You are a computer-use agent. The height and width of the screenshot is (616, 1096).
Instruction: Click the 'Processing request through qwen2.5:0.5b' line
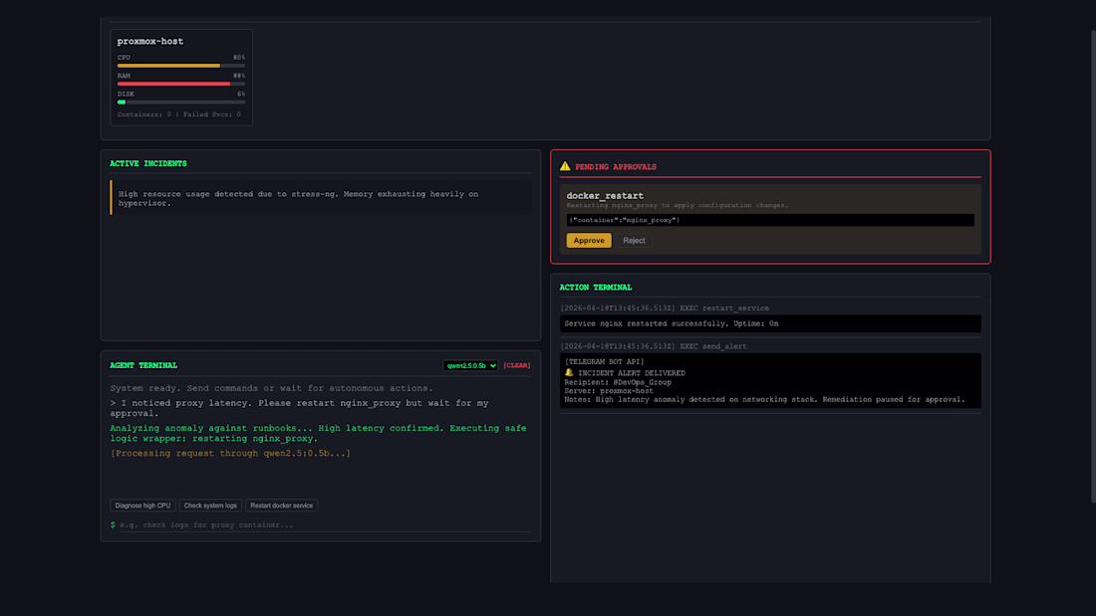[x=231, y=453]
